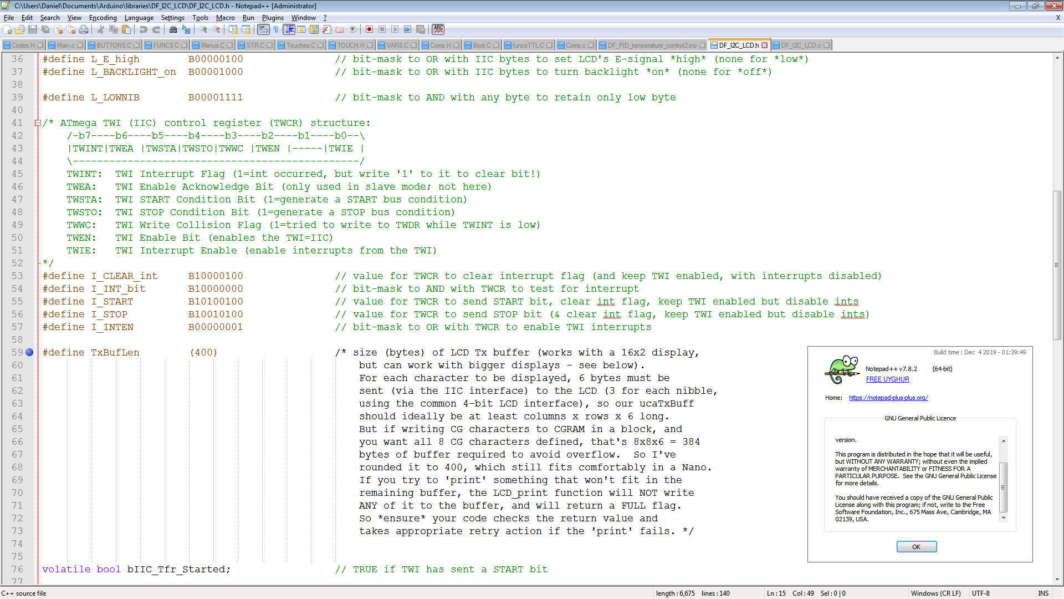1064x599 pixels.
Task: Close the DF_I2C_LCD.h tab with its X
Action: (765, 45)
